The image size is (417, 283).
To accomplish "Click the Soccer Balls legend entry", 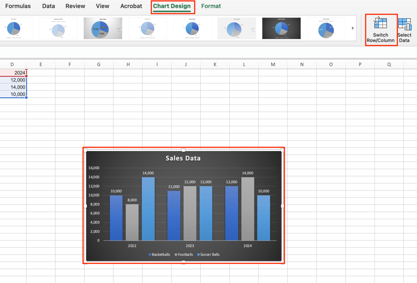I will click(208, 254).
